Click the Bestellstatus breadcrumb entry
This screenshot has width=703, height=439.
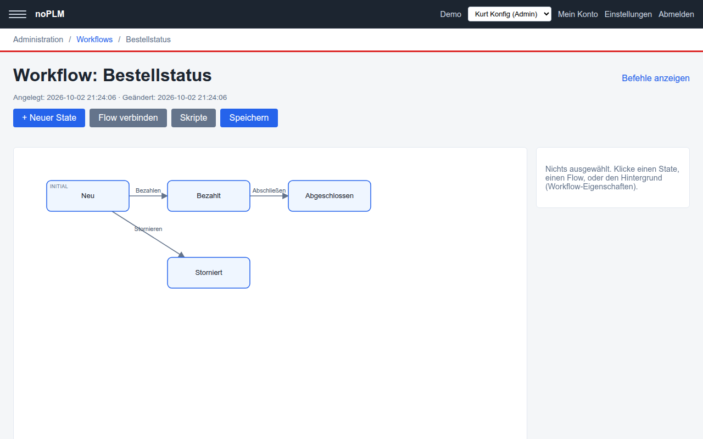click(x=148, y=40)
